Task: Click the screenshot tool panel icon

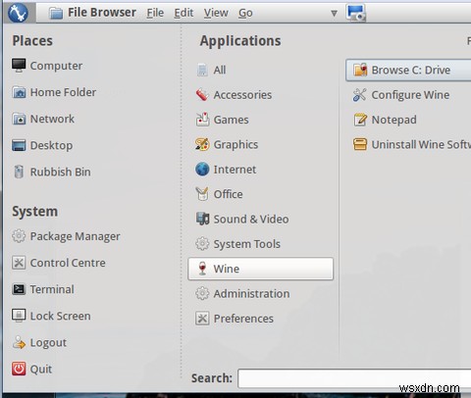Action: [x=356, y=13]
